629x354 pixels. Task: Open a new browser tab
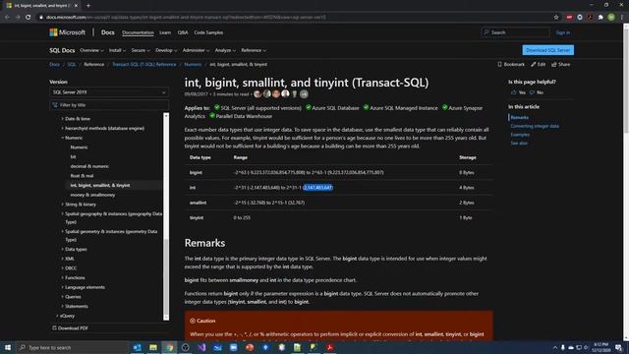88,6
